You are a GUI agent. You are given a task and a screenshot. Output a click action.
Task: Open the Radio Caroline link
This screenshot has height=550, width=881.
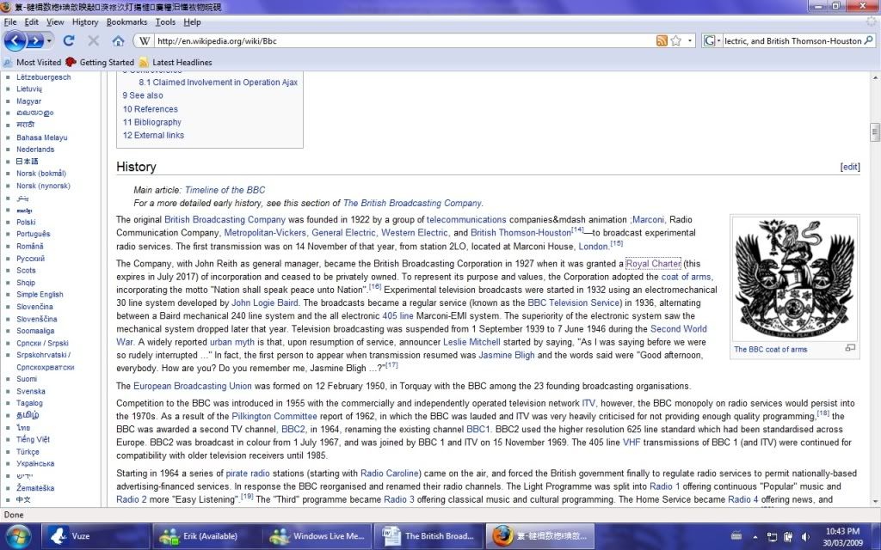pos(390,474)
